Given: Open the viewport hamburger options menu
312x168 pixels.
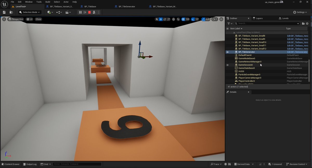Looking at the screenshot, I should click(4, 19).
